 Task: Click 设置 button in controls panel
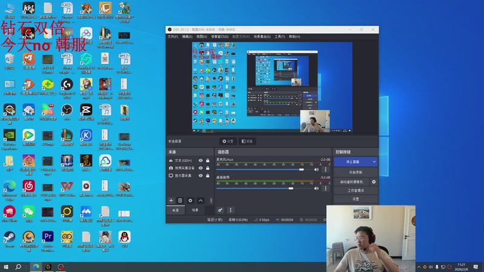coord(356,199)
